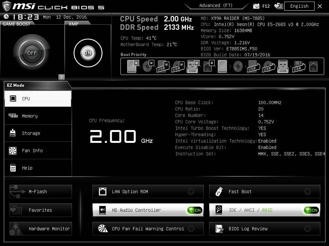The image size is (329, 246).
Task: Select UEFI USB CD/DVD boot icon
Action: pos(178,67)
